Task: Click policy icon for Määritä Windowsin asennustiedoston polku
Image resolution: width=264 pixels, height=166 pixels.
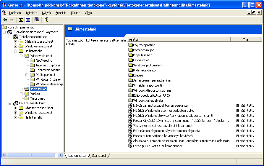Action: pos(130,111)
